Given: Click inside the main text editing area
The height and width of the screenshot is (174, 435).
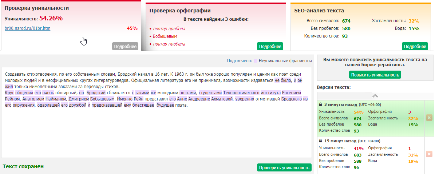Looking at the screenshot, I should tap(157, 131).
